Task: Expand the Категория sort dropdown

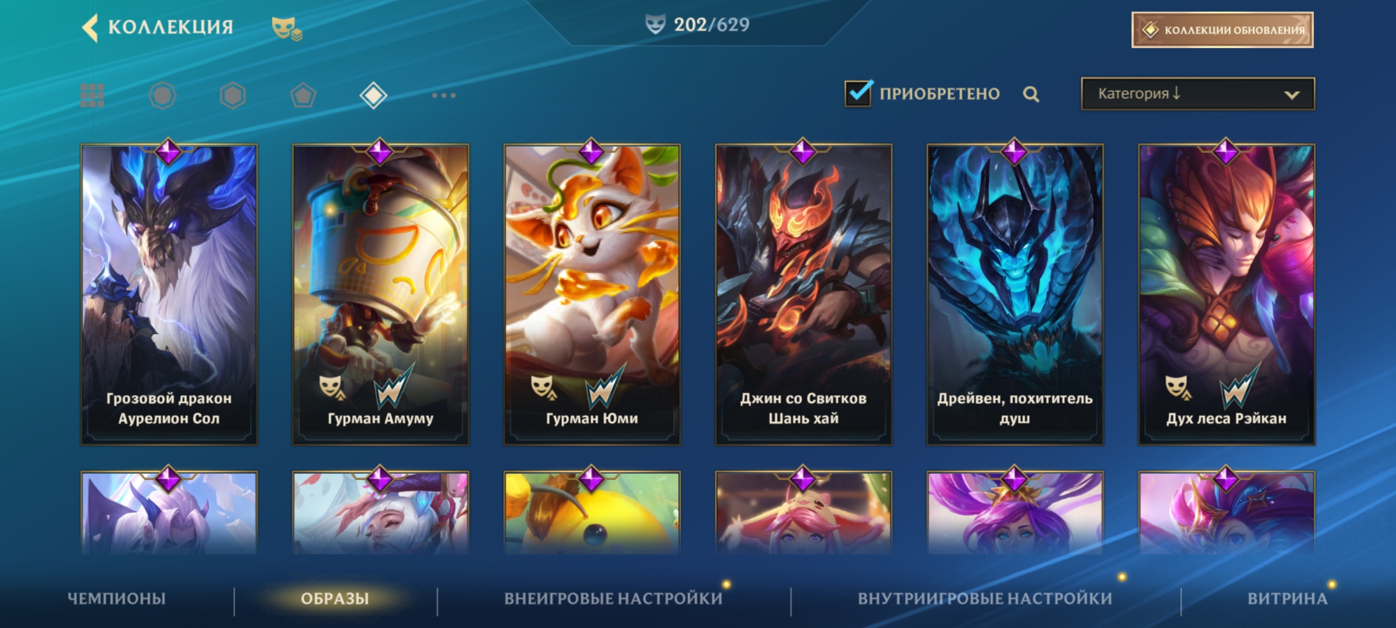Action: (x=1198, y=94)
